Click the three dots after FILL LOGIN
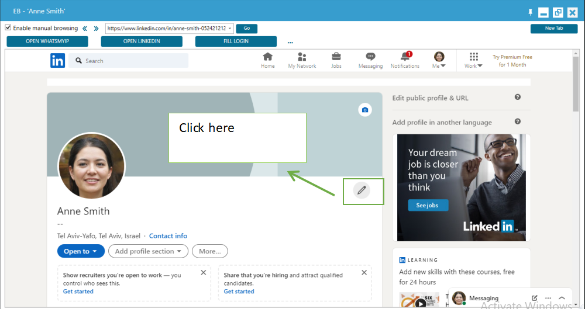Image resolution: width=585 pixels, height=309 pixels. click(x=290, y=43)
